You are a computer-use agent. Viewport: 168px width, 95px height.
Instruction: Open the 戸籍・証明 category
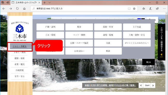coord(50,27)
